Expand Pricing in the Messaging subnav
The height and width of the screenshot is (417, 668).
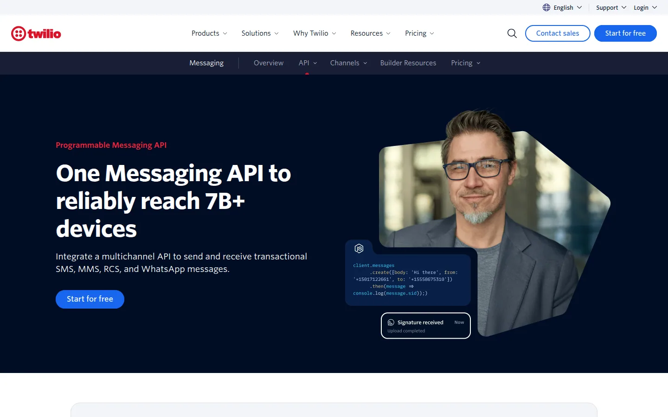[x=465, y=63]
